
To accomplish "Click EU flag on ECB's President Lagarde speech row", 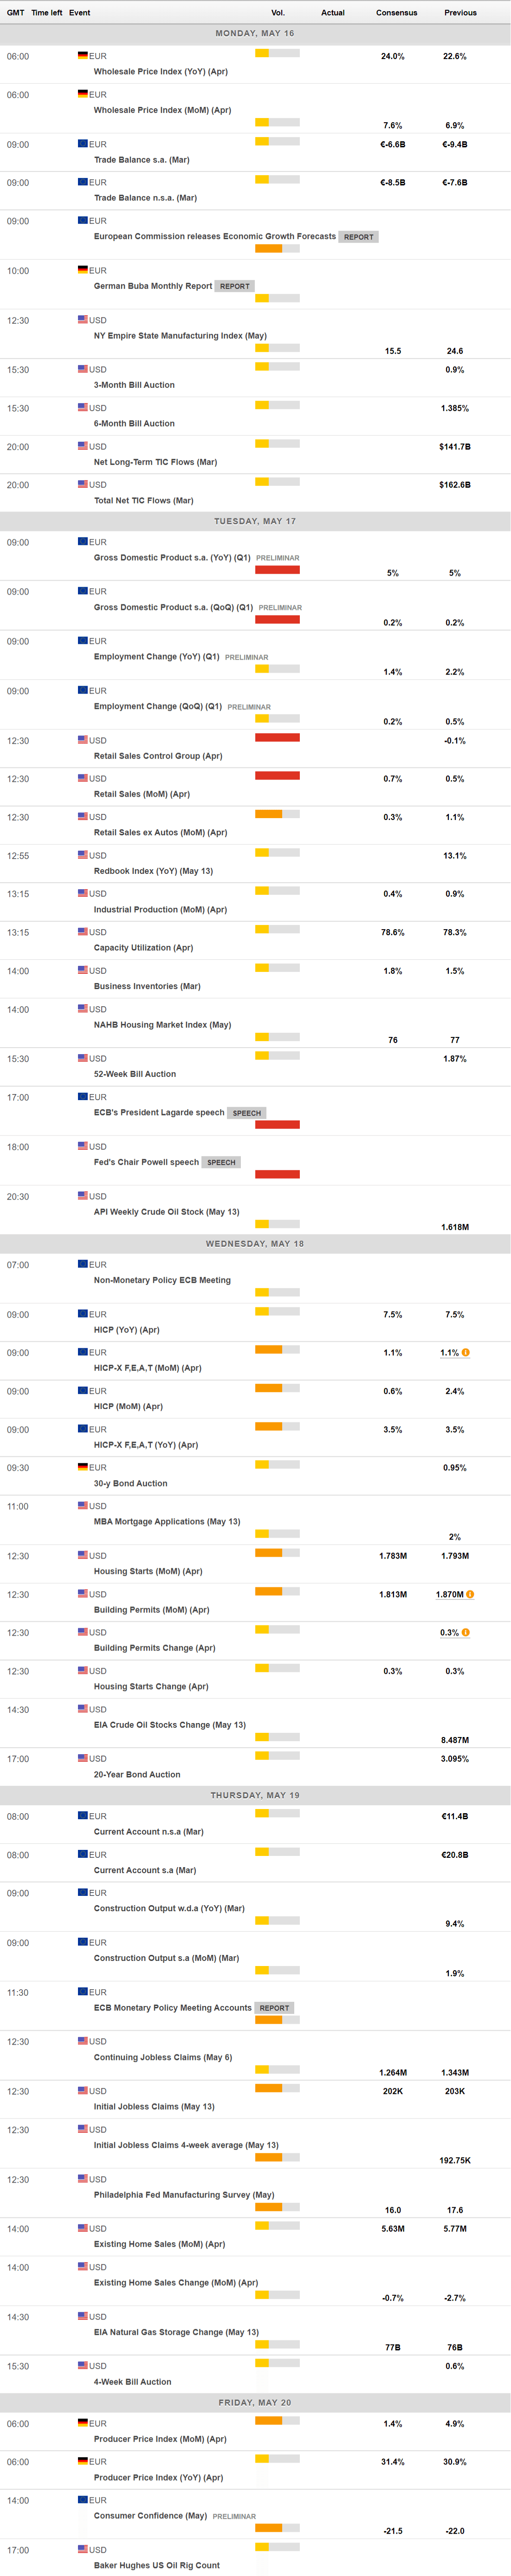I will point(83,1096).
